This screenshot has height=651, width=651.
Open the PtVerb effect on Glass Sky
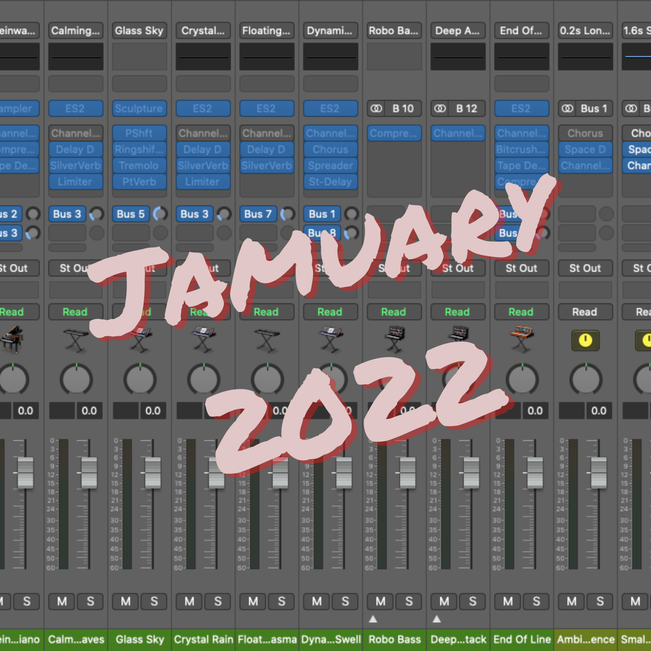tap(139, 182)
